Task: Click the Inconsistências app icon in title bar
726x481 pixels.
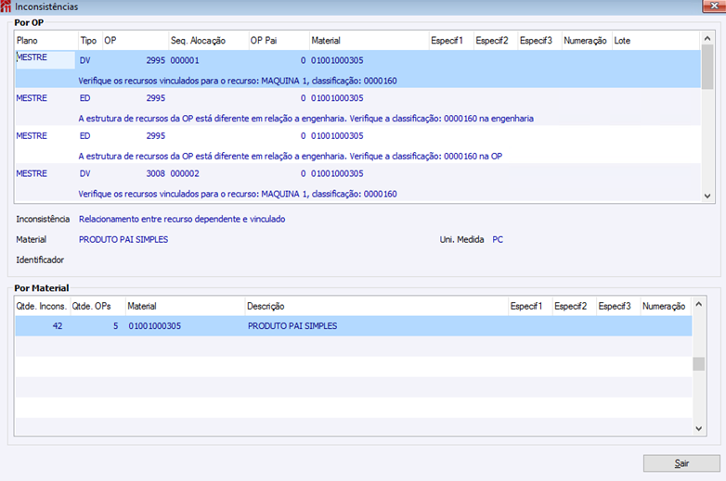Action: click(6, 6)
